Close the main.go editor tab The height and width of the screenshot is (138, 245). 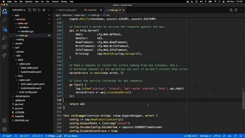pyautogui.click(x=123, y=10)
